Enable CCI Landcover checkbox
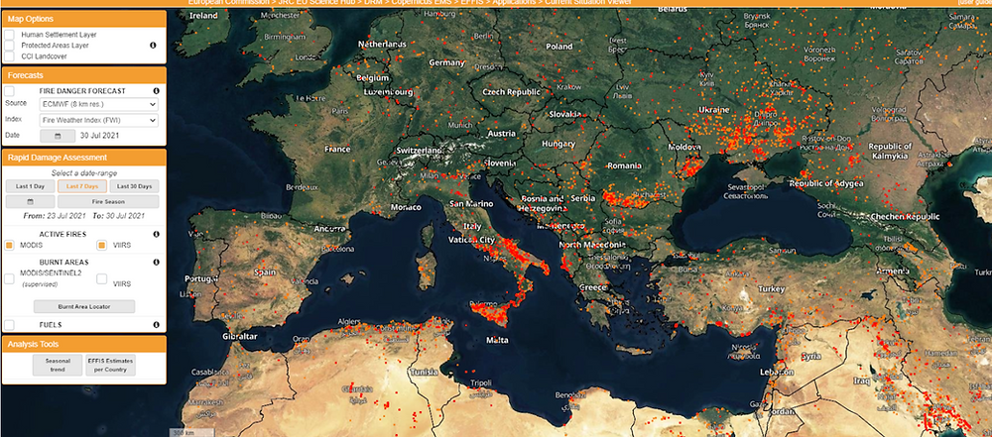This screenshot has width=992, height=437. pos(10,56)
